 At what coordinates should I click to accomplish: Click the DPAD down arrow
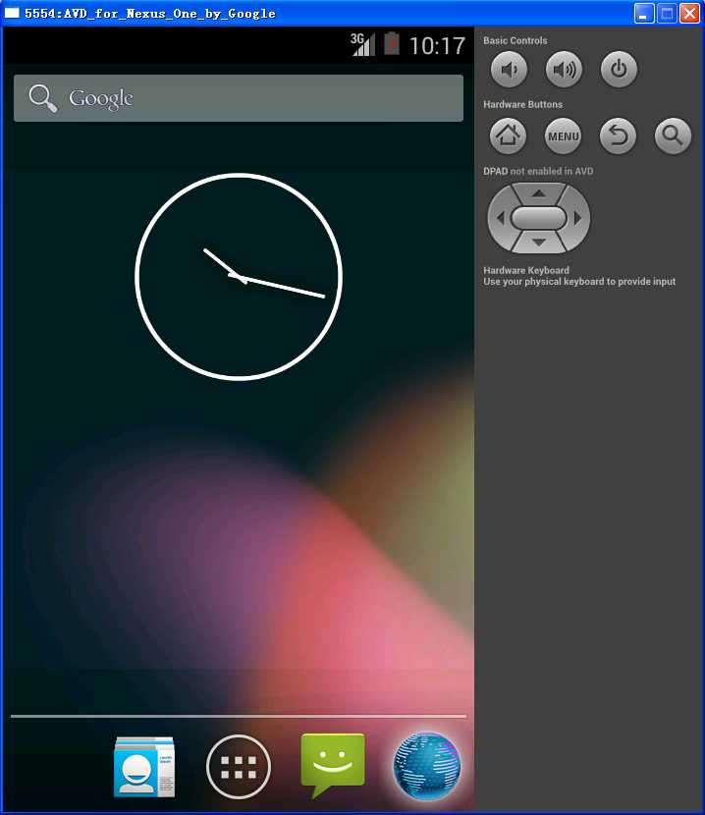[x=539, y=243]
